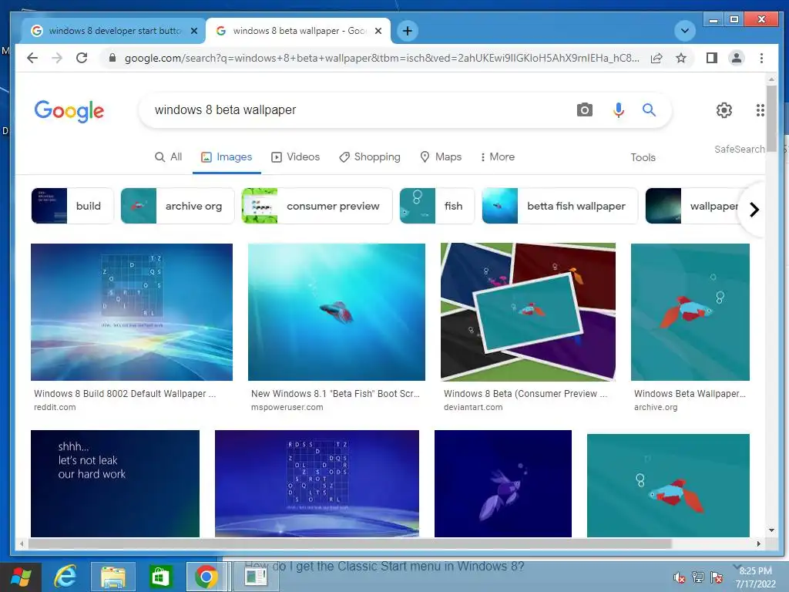Open the Chrome profile avatar
The image size is (789, 592).
pyautogui.click(x=736, y=58)
